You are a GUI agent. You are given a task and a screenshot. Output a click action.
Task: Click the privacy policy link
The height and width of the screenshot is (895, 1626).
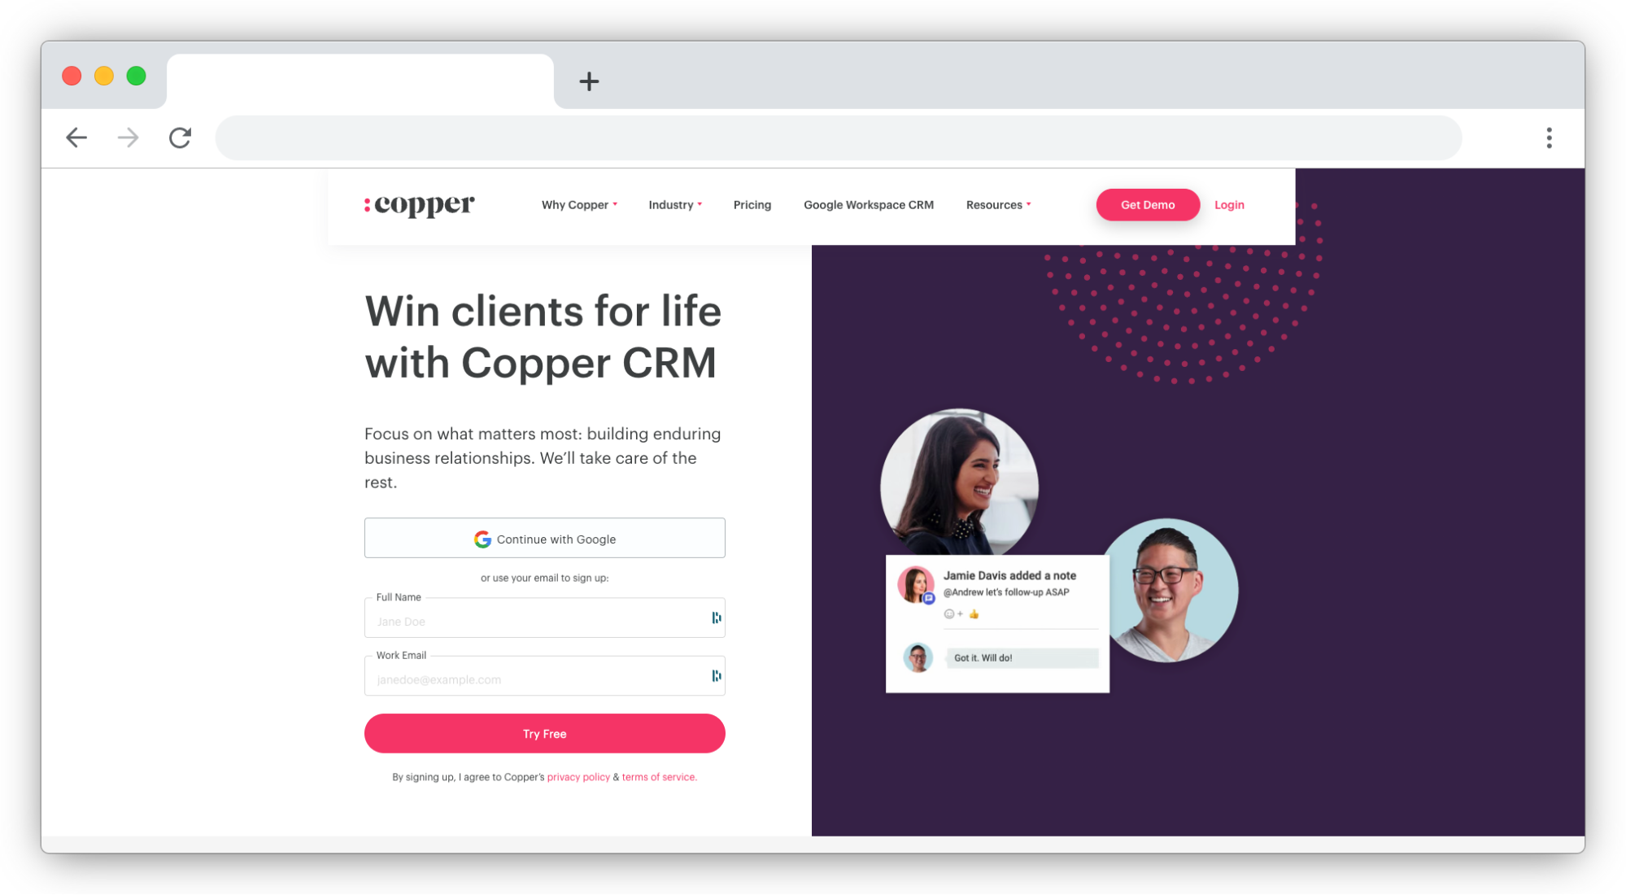[x=578, y=776]
